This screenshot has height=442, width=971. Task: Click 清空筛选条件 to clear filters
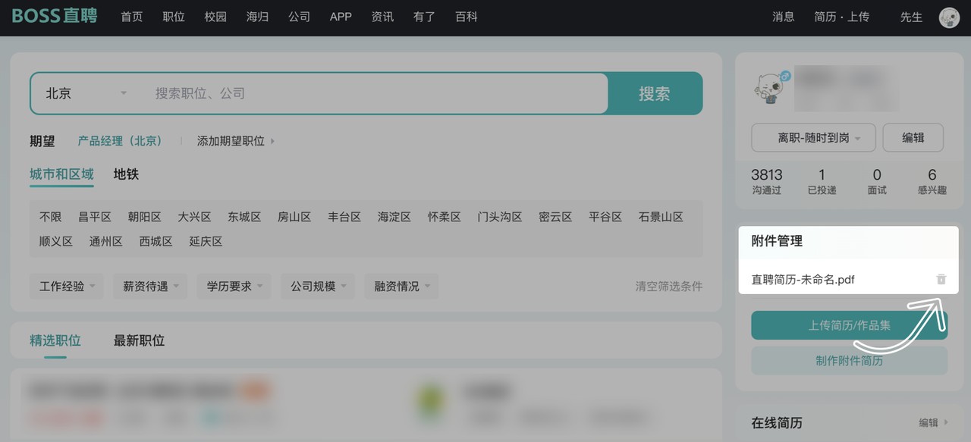click(668, 287)
